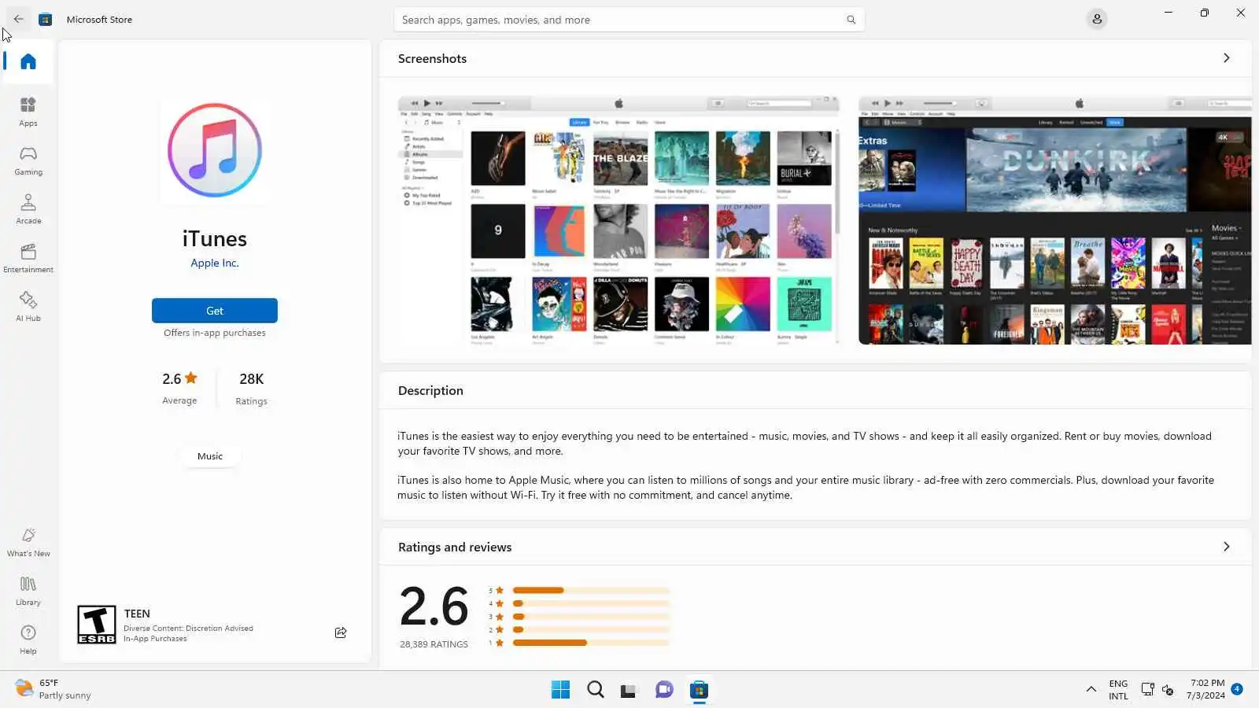Click the share icon for iTunes

tap(341, 632)
